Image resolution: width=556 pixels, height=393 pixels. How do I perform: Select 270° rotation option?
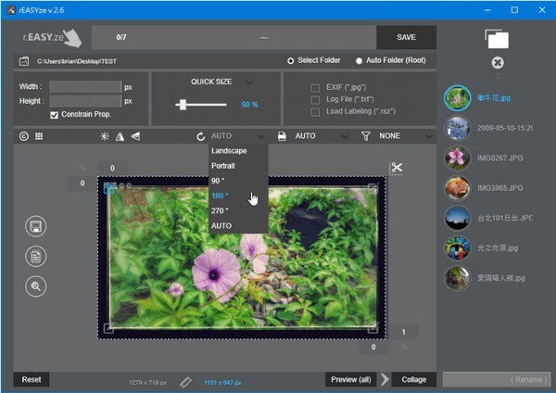pos(220,210)
